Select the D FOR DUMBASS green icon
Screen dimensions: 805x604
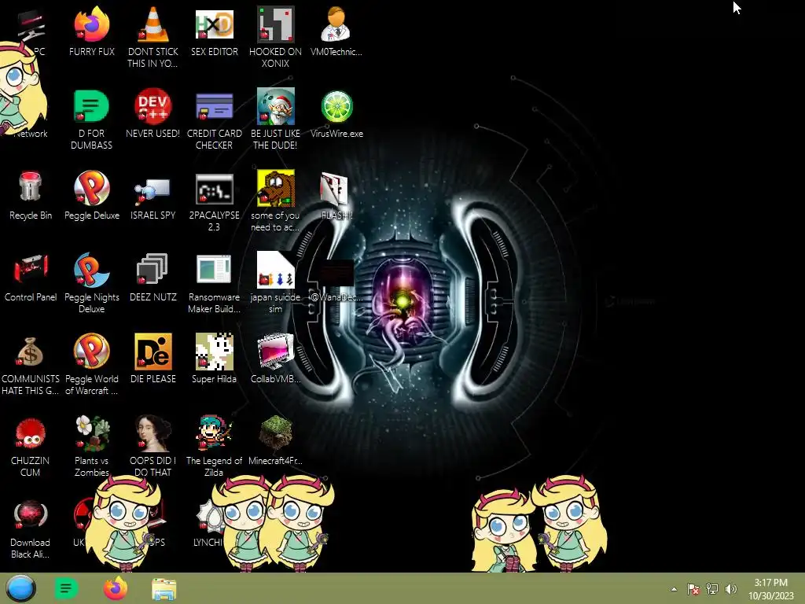point(91,106)
